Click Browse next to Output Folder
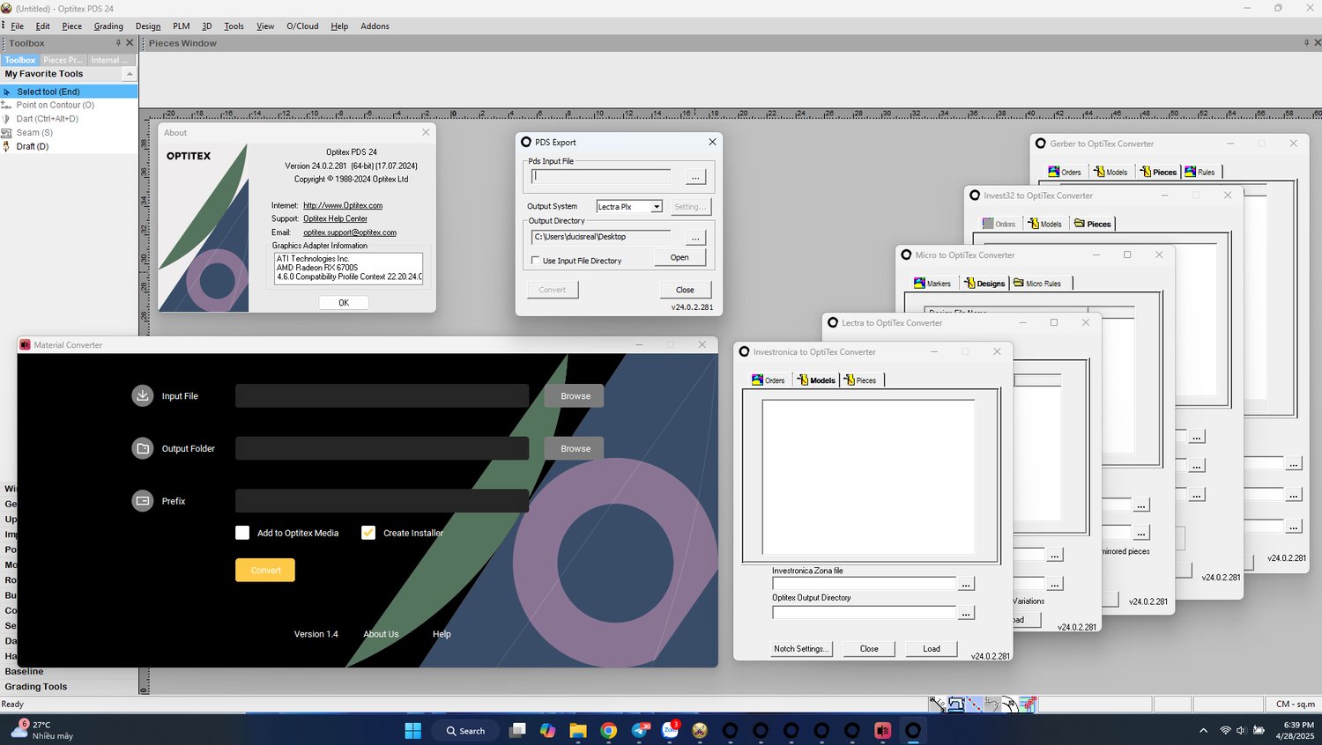The image size is (1322, 745). [575, 448]
